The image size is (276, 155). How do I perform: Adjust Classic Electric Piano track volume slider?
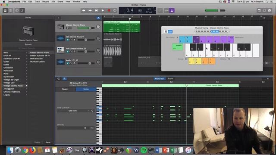[x=86, y=28]
